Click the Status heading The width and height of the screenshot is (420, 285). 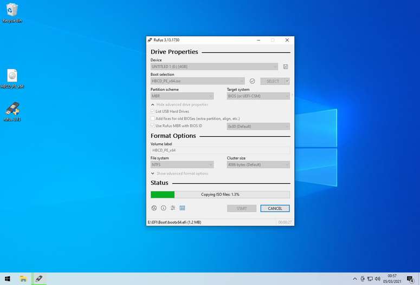[159, 183]
